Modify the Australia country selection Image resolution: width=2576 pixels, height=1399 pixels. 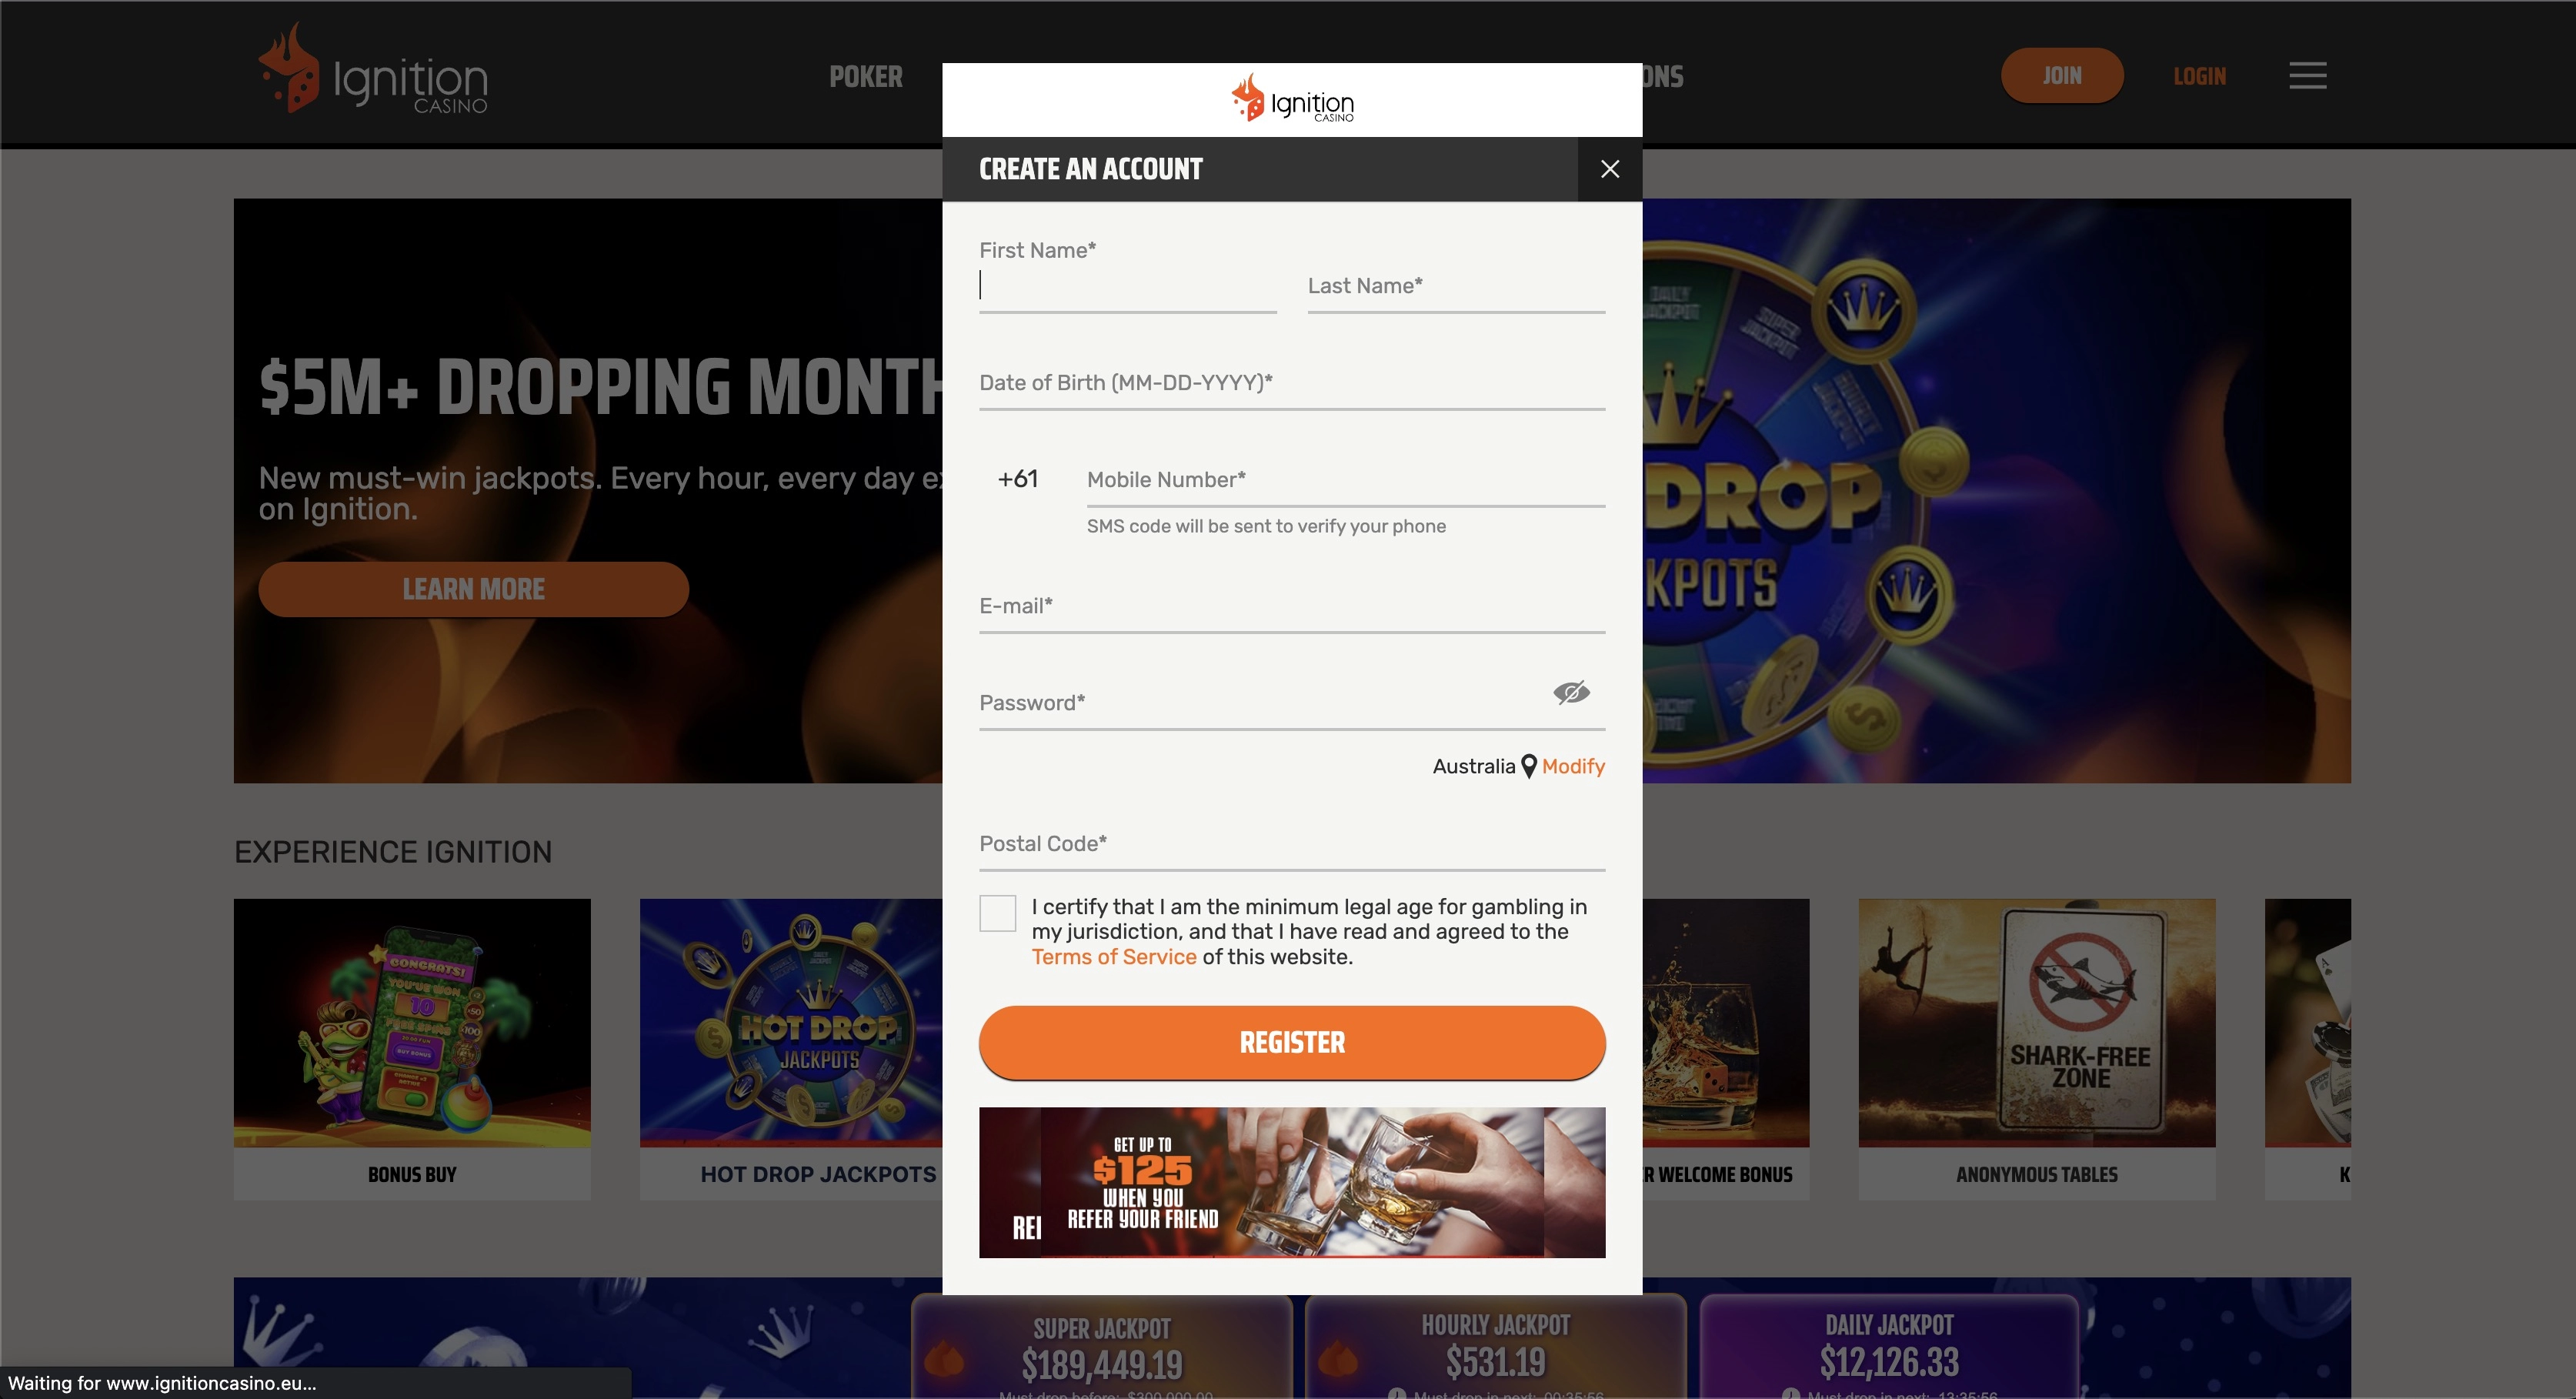pyautogui.click(x=1573, y=766)
